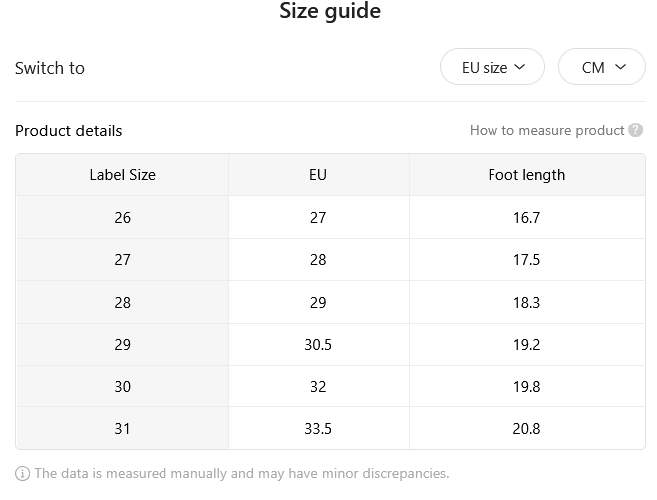Click the info icon beside the disclaimer
Screen dimensions: 657x500
pyautogui.click(x=22, y=474)
